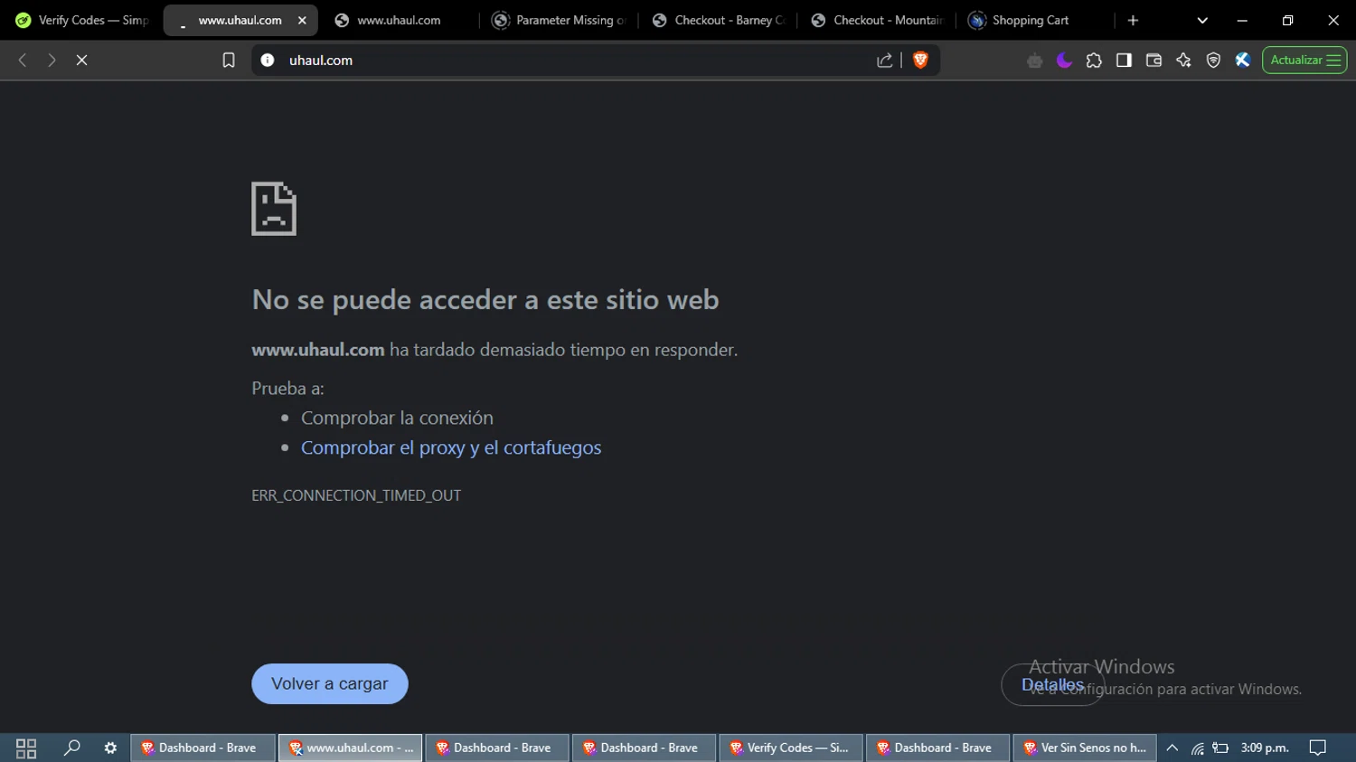Open the clock showing 3:09 p.m.
Image resolution: width=1356 pixels, height=762 pixels.
1265,748
